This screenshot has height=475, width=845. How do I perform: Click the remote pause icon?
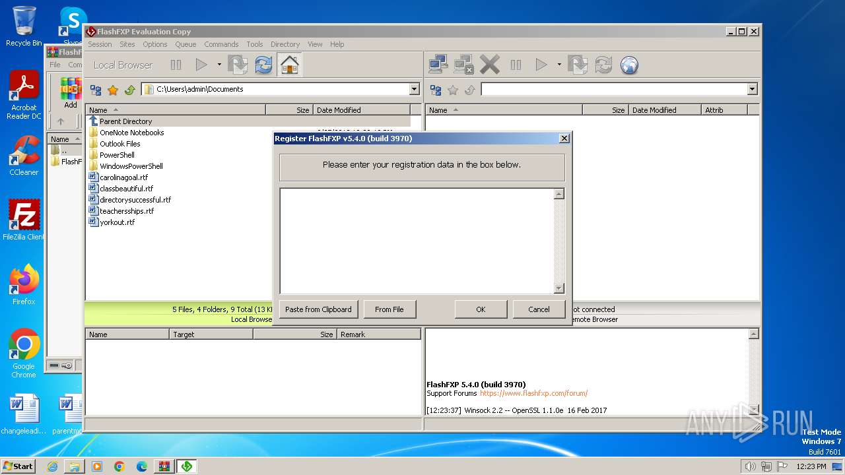click(516, 65)
